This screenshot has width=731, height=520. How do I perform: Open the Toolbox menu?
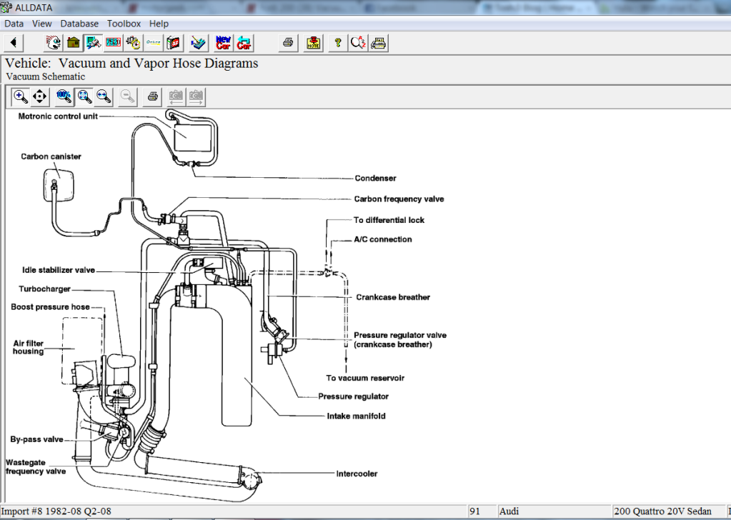[124, 24]
